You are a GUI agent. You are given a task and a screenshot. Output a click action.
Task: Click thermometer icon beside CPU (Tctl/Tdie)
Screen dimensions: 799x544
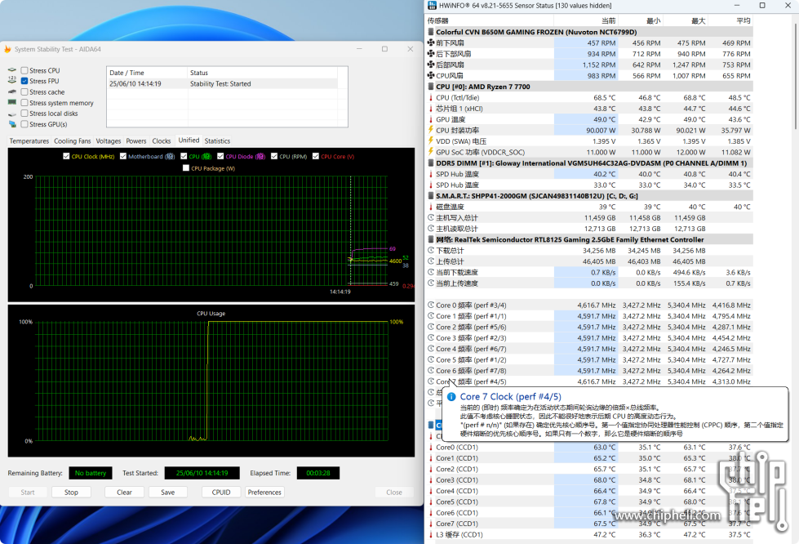(431, 97)
